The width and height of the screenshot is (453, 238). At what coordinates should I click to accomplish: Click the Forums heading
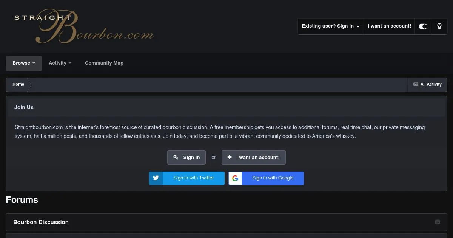[x=22, y=200]
